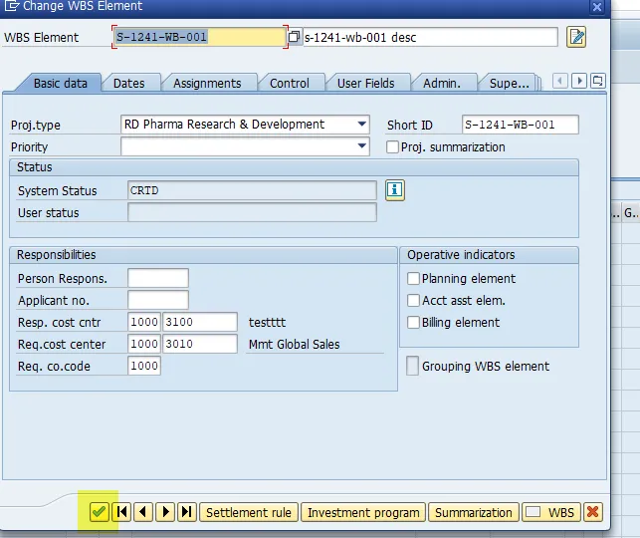
Task: Click the System Status CRTD field
Action: tap(252, 190)
